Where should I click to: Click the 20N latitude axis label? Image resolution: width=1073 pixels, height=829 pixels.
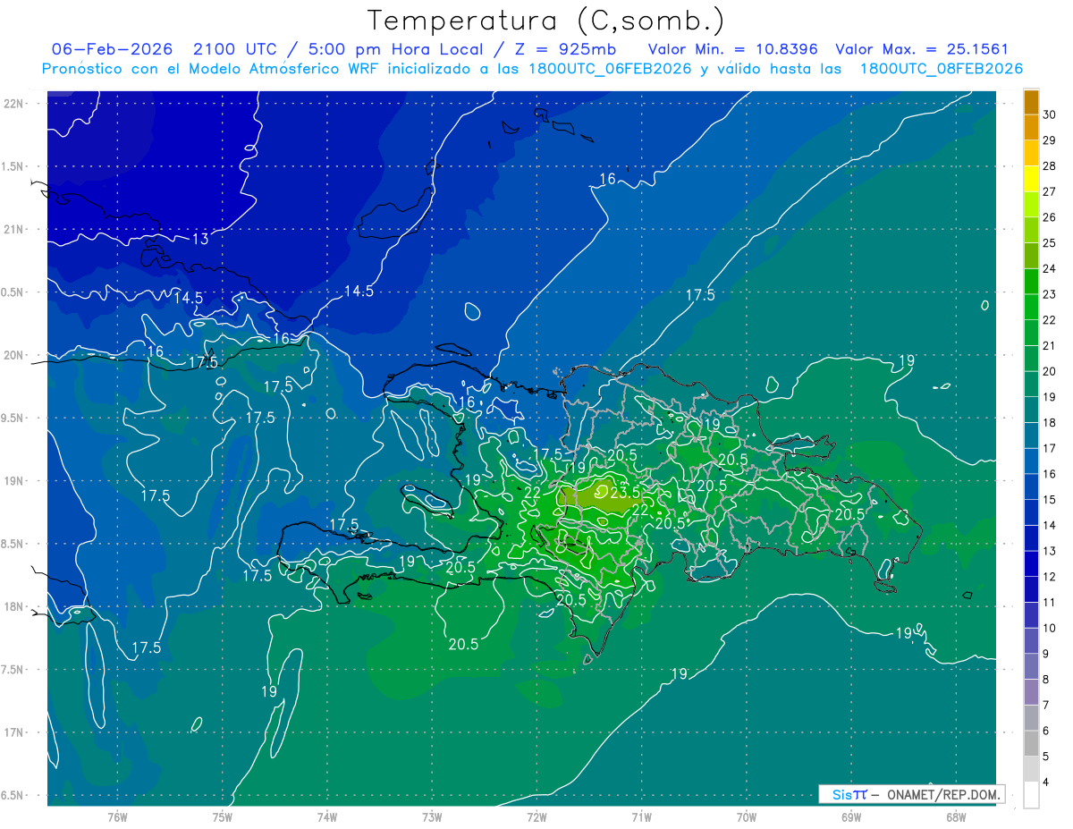point(13,355)
